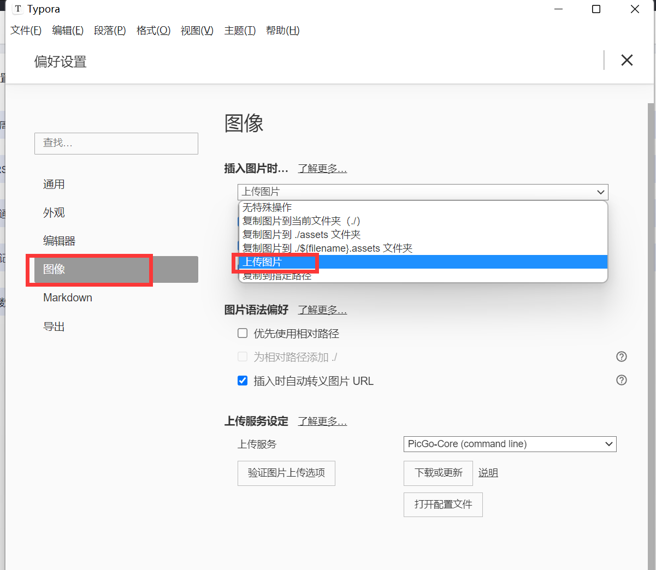
Task: Choose 复制图片到 ./assets 文件夹 option
Action: click(423, 235)
